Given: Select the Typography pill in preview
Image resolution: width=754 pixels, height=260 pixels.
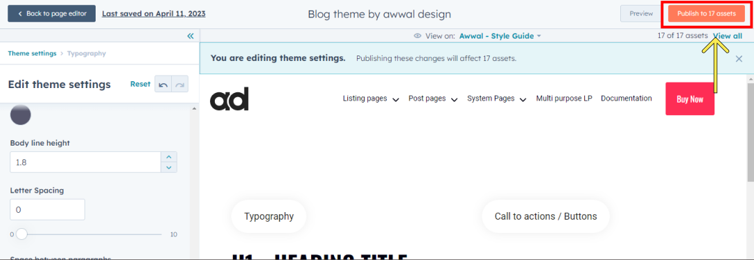Looking at the screenshot, I should (269, 216).
